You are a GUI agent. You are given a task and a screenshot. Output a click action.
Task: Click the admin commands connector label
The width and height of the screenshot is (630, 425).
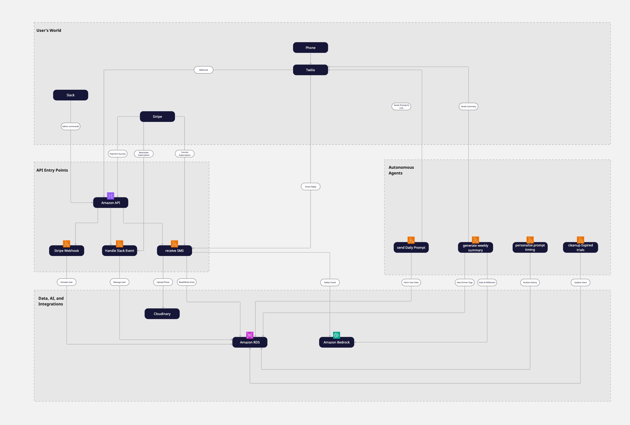pyautogui.click(x=70, y=126)
